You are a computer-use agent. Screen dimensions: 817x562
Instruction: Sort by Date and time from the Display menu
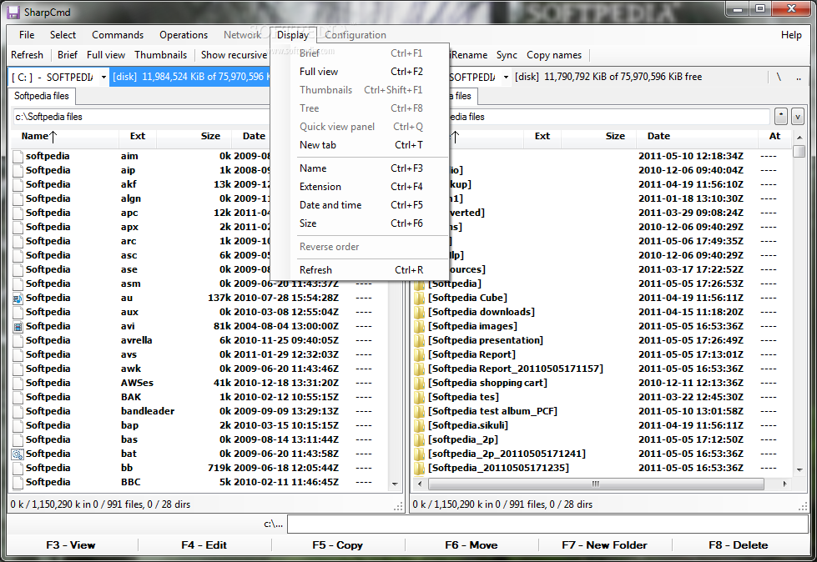click(360, 205)
